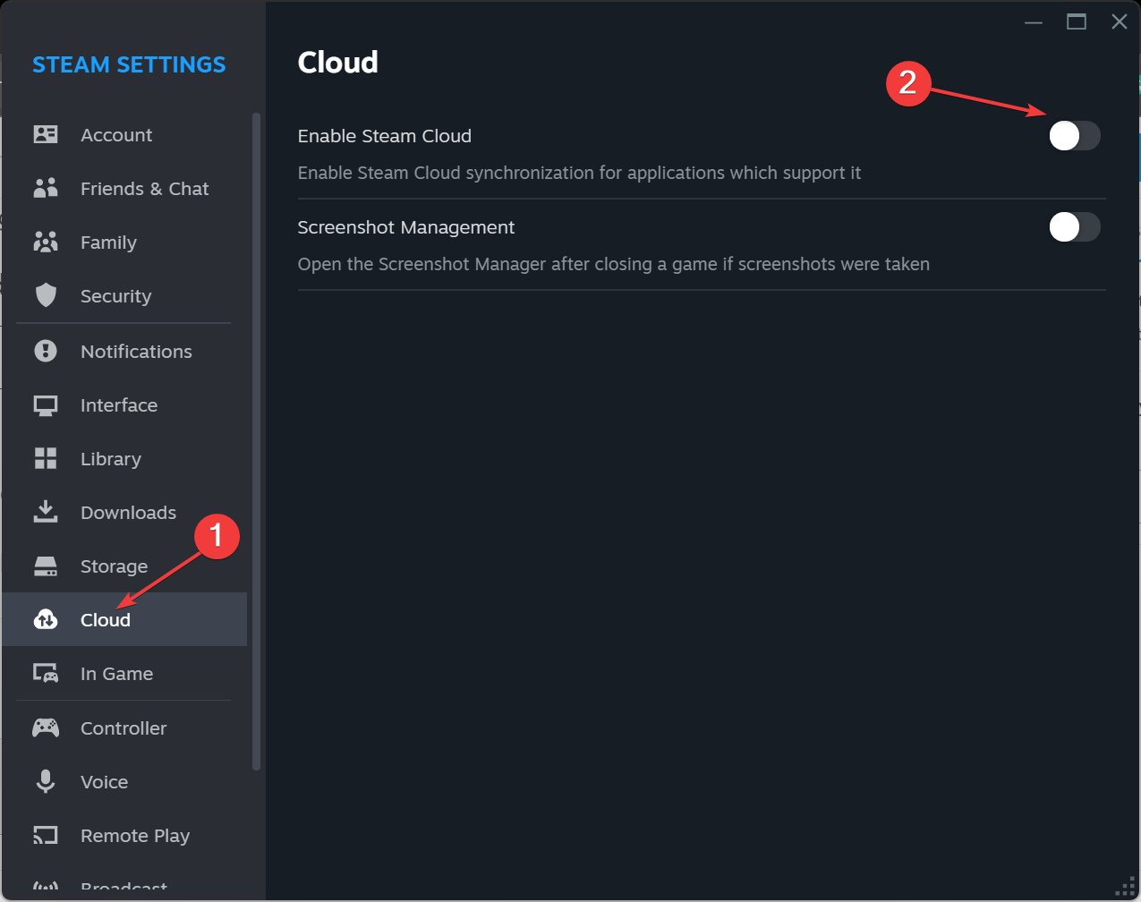Select the Friends & Chat icon
Screen dimensions: 1141x902
(x=46, y=188)
